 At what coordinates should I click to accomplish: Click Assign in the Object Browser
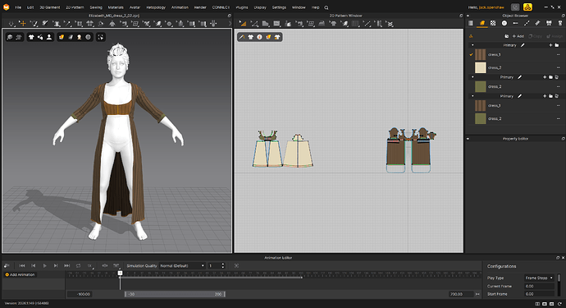pyautogui.click(x=555, y=36)
